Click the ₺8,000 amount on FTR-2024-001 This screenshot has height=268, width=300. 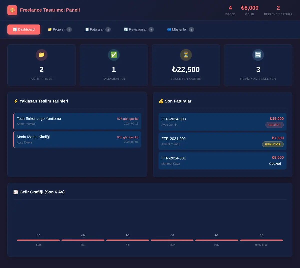278,158
